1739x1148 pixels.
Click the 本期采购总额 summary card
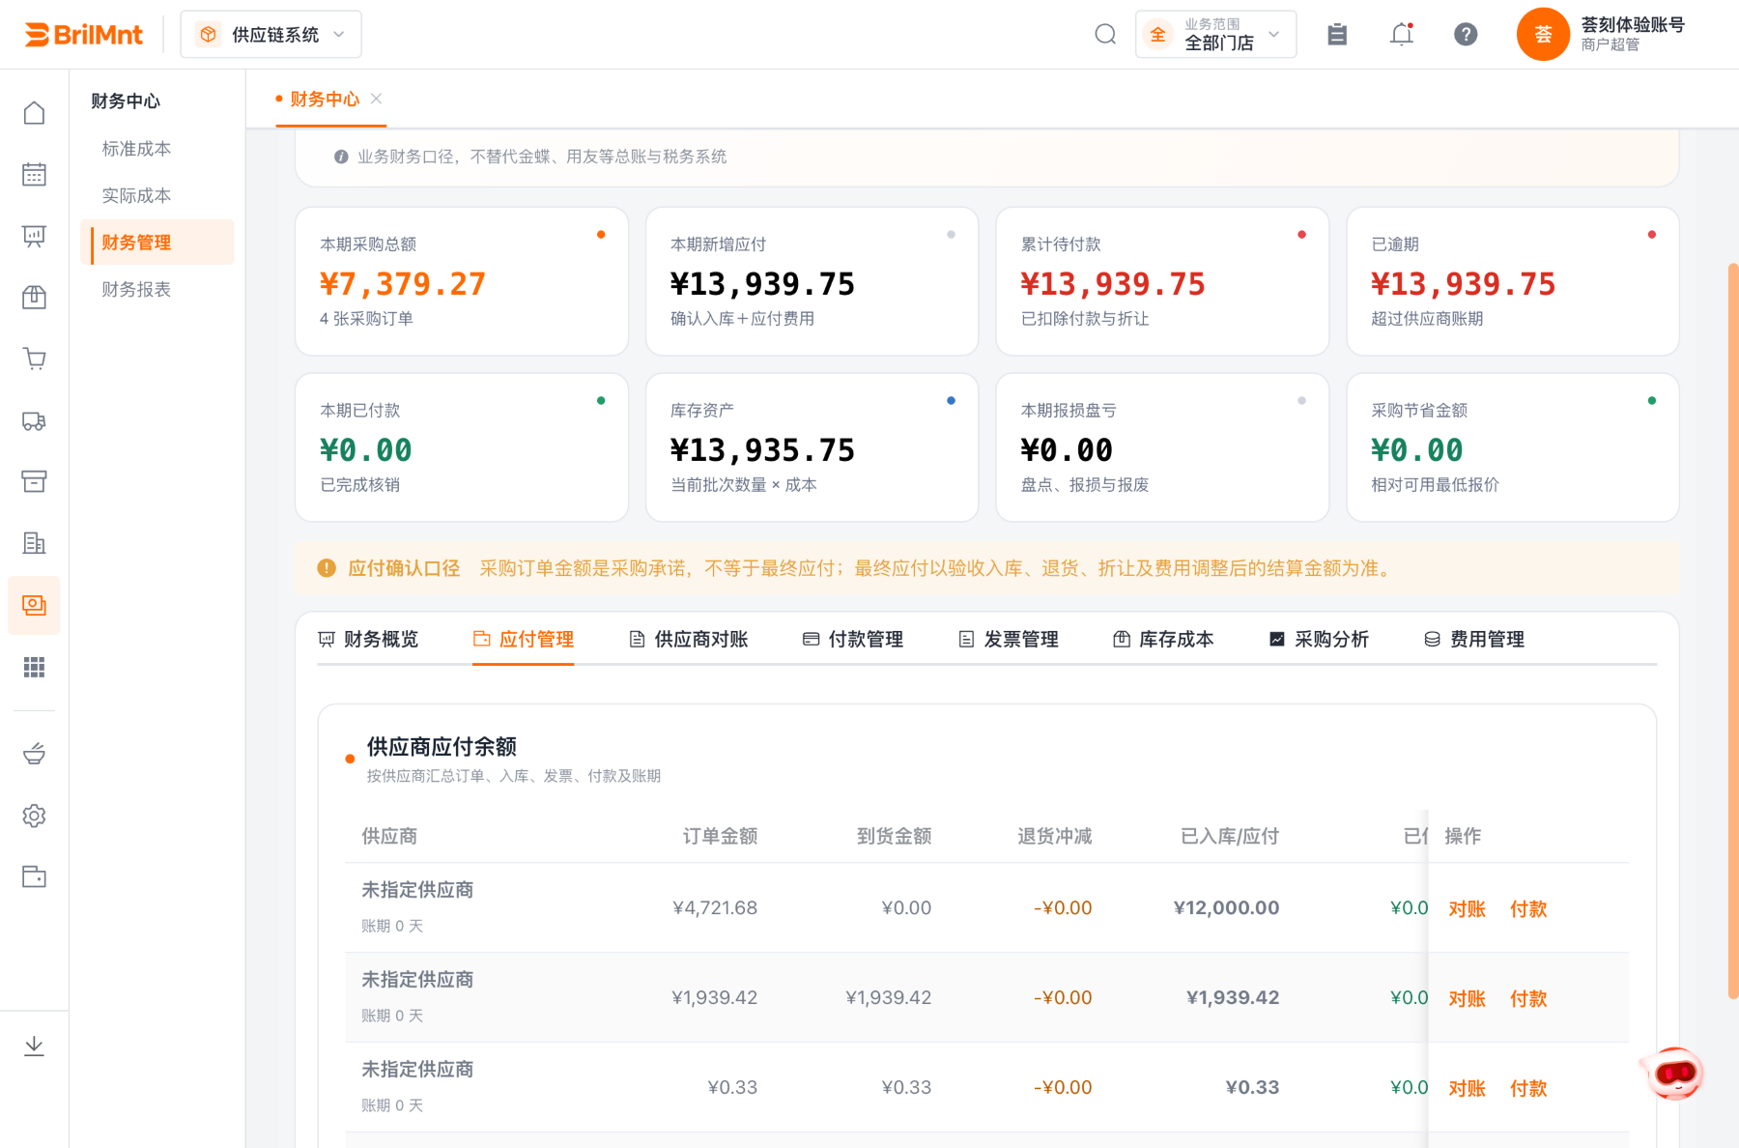pos(462,281)
